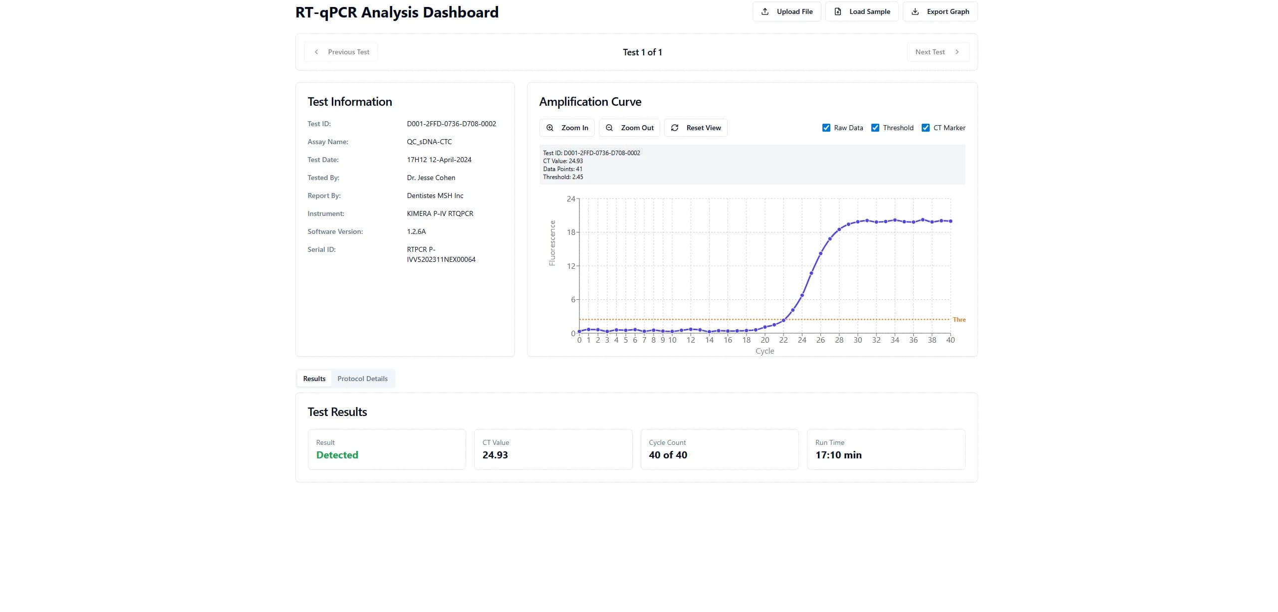Click the Test Information heading

point(350,102)
